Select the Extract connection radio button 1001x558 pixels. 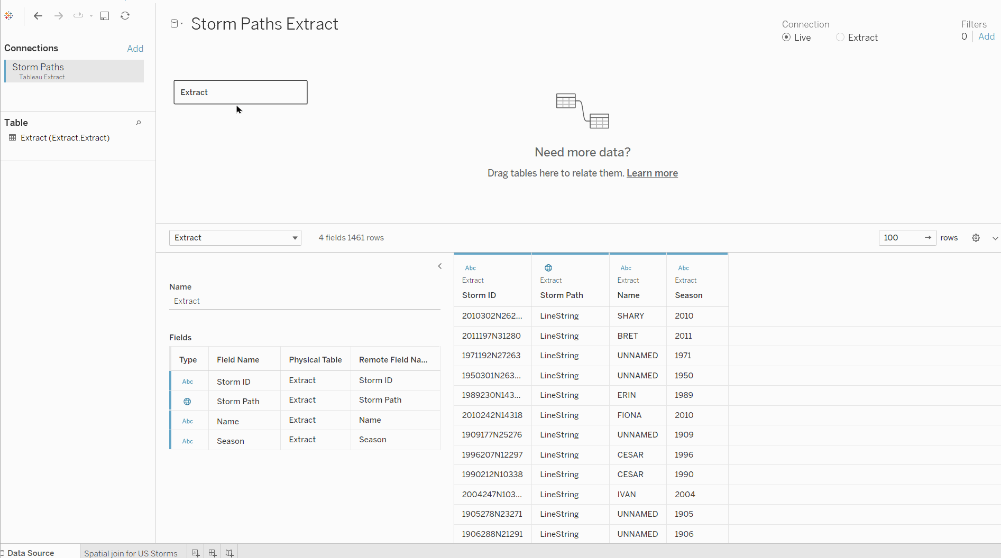[x=841, y=37]
